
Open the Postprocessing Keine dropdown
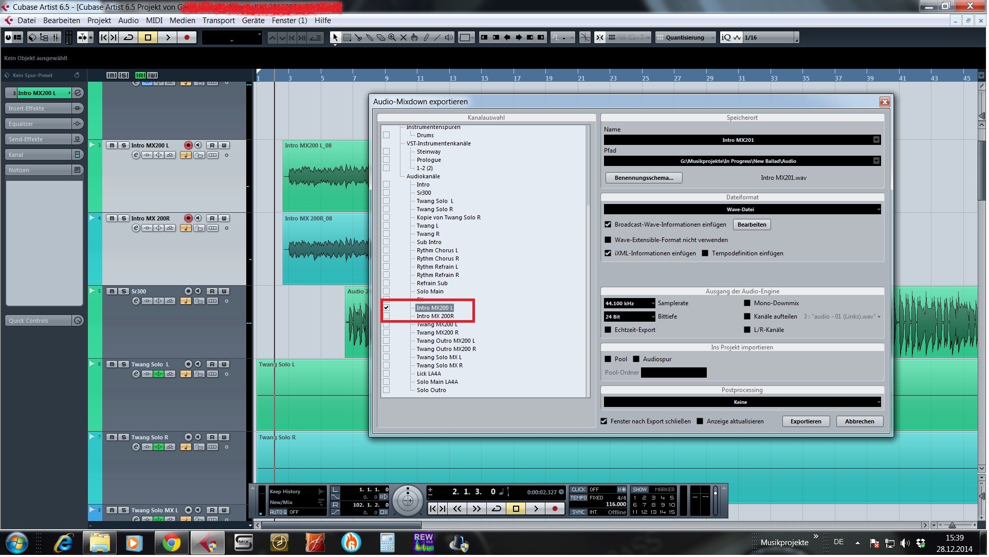click(x=743, y=402)
